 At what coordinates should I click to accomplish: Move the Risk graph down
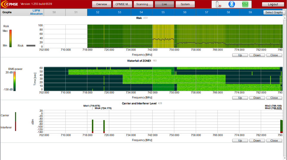point(257,55)
